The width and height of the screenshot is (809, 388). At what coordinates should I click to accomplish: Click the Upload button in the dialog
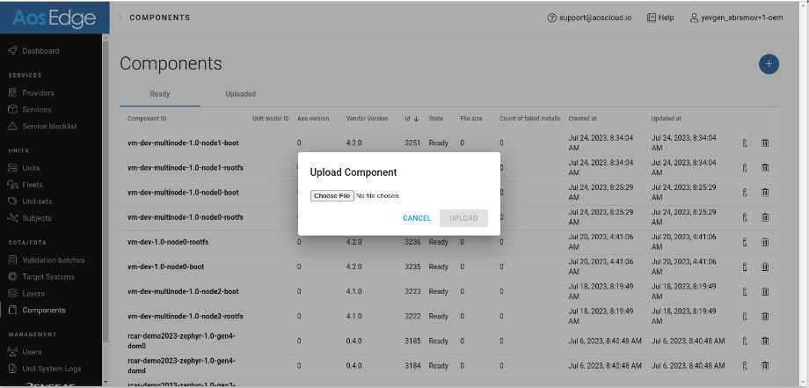pos(463,218)
